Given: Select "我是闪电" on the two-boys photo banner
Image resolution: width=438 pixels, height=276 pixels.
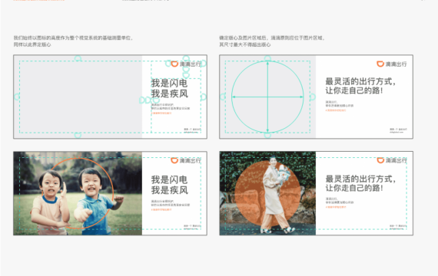Looking at the screenshot, I should (169, 179).
